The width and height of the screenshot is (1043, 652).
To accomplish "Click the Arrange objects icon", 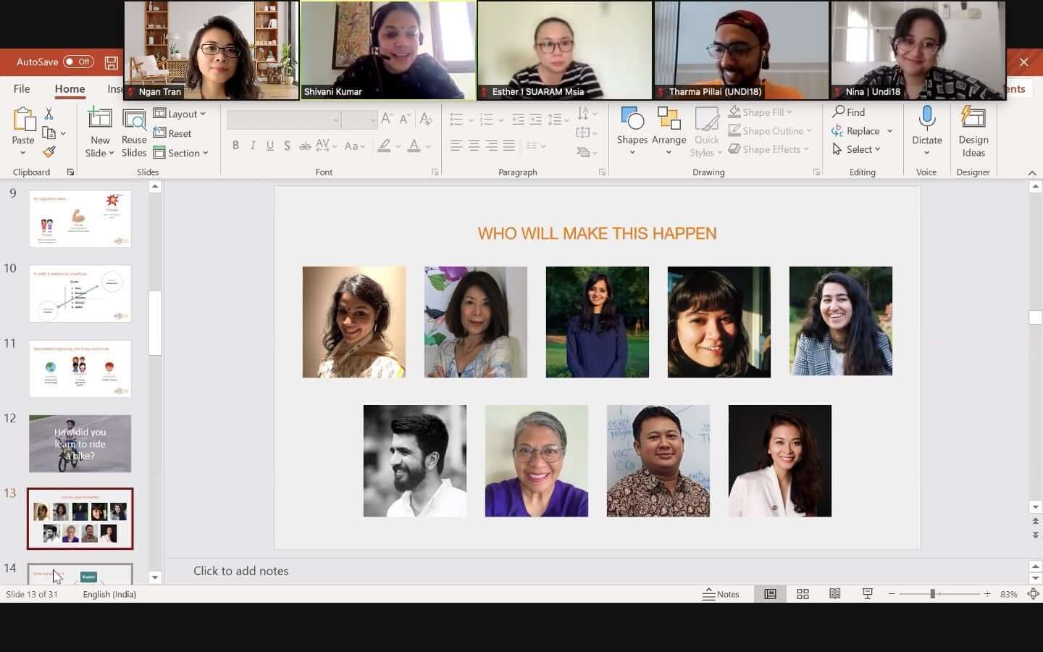I will coord(668,130).
